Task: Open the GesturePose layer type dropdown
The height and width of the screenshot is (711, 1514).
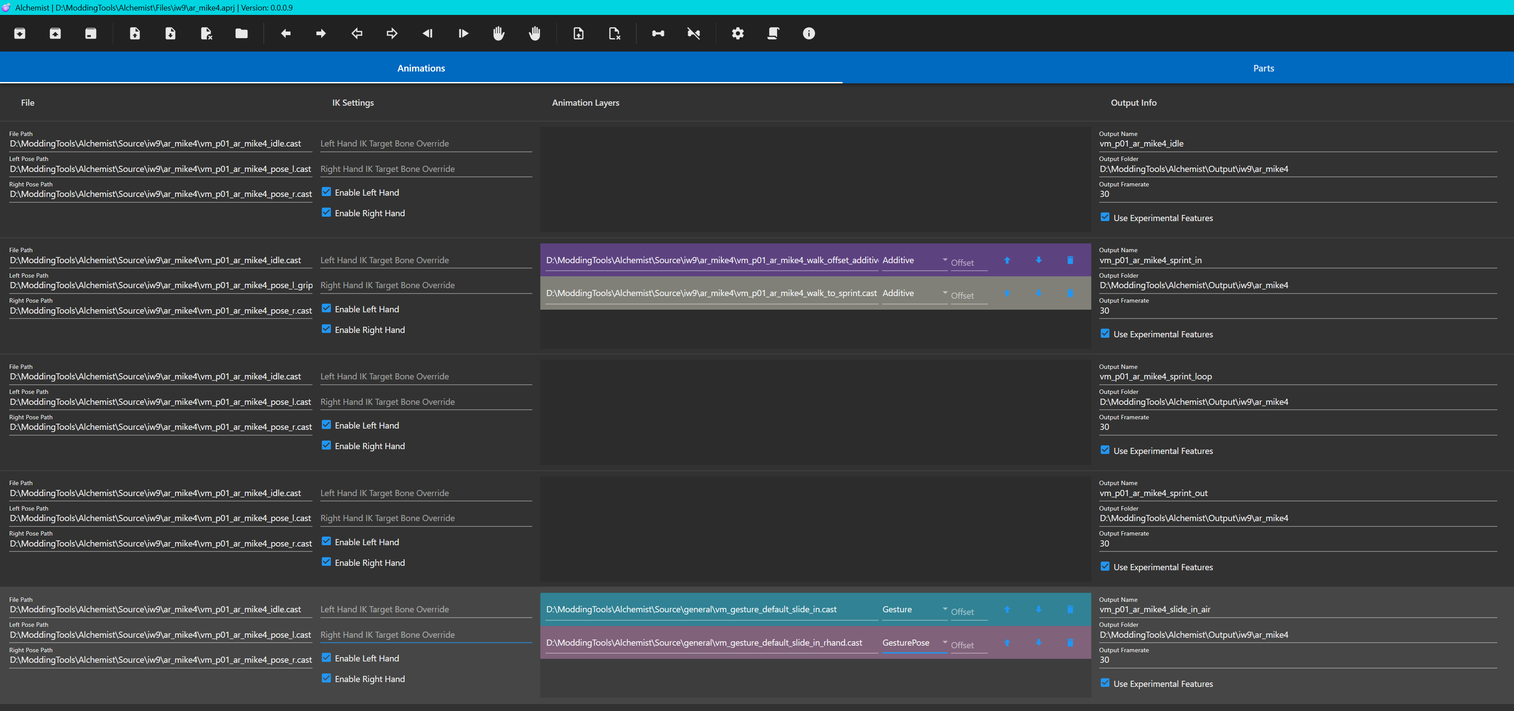Action: pos(915,643)
